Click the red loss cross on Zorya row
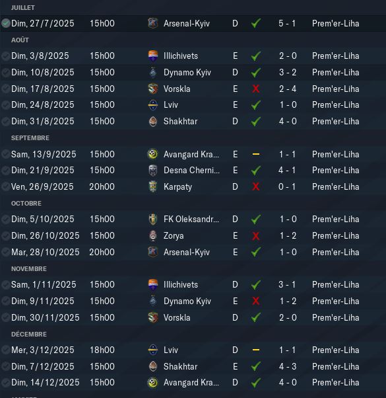386x398 pixels. [256, 236]
